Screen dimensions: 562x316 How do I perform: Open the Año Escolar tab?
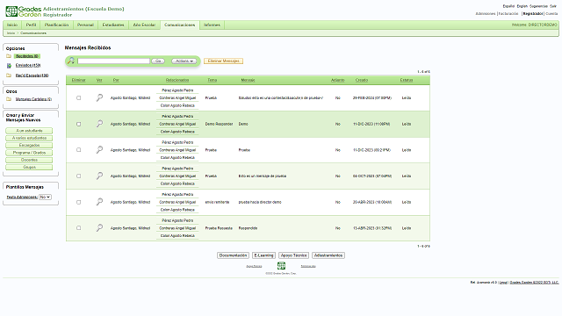(x=144, y=25)
